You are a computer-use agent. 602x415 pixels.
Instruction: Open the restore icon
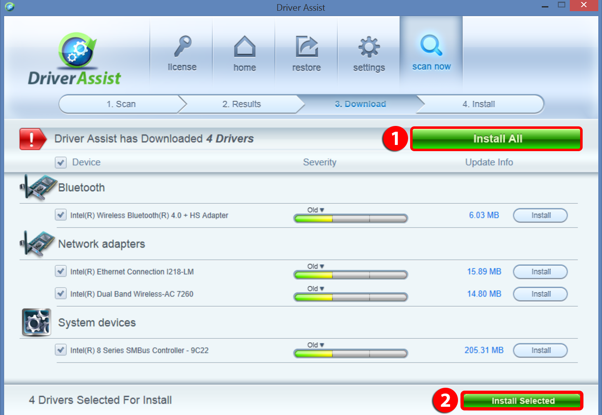click(x=307, y=46)
